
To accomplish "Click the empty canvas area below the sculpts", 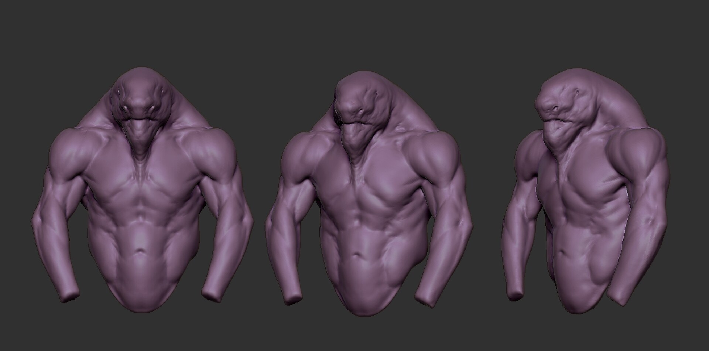I will tap(354, 340).
